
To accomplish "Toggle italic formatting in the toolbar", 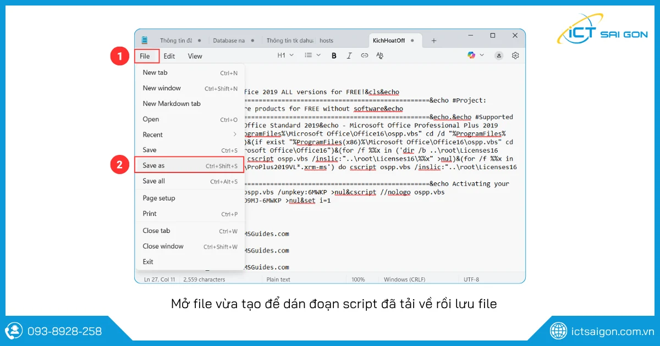I will click(x=349, y=55).
